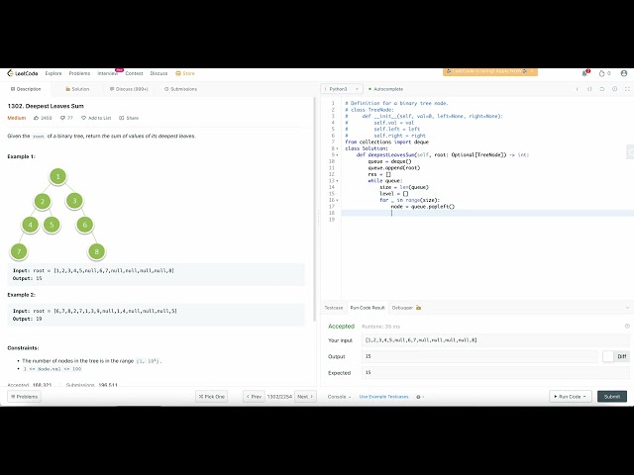This screenshot has width=634, height=475.
Task: Open the Python3 language dropdown
Action: 342,89
